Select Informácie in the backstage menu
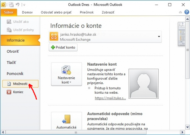The image size is (190, 135). point(20,40)
